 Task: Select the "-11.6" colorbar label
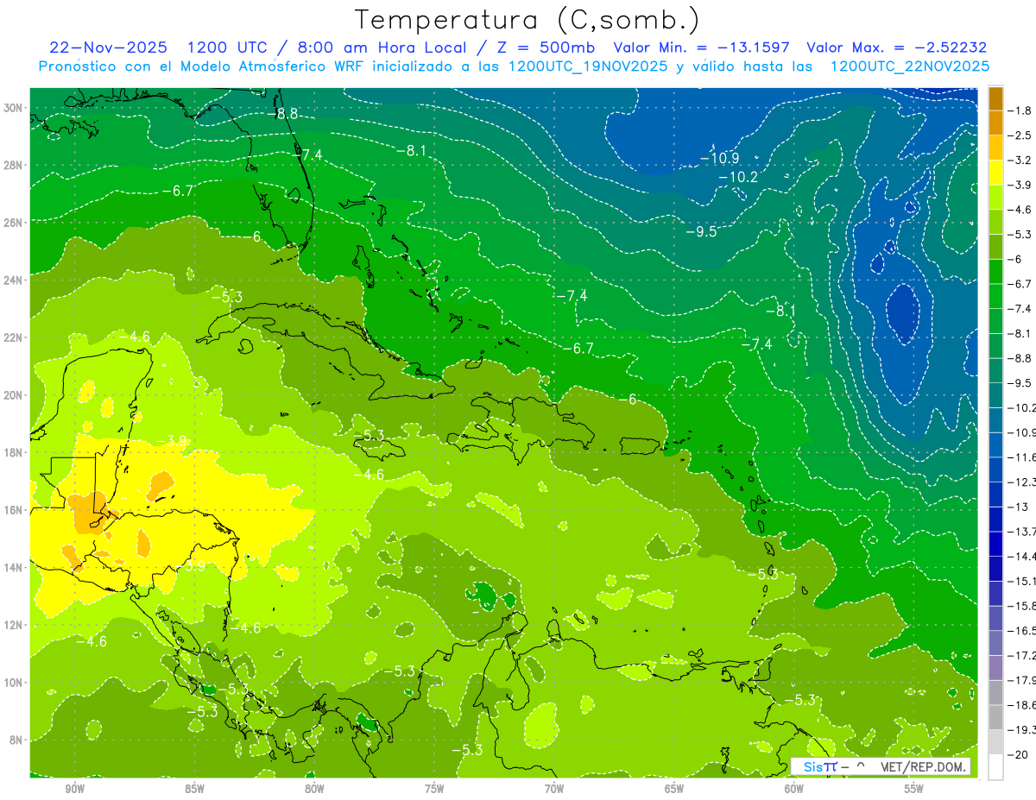click(1021, 457)
